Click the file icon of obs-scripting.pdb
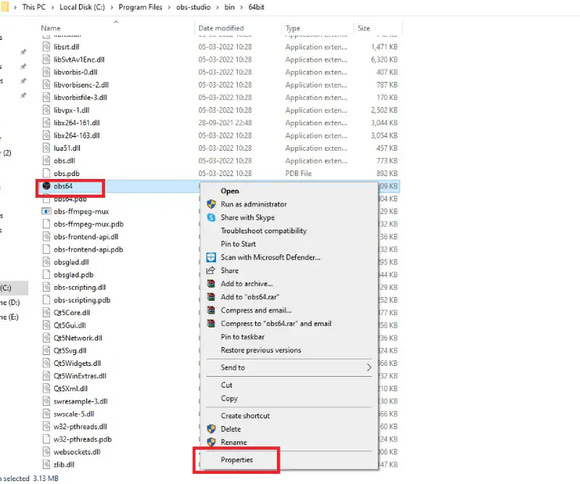The height and width of the screenshot is (484, 580). click(x=46, y=300)
